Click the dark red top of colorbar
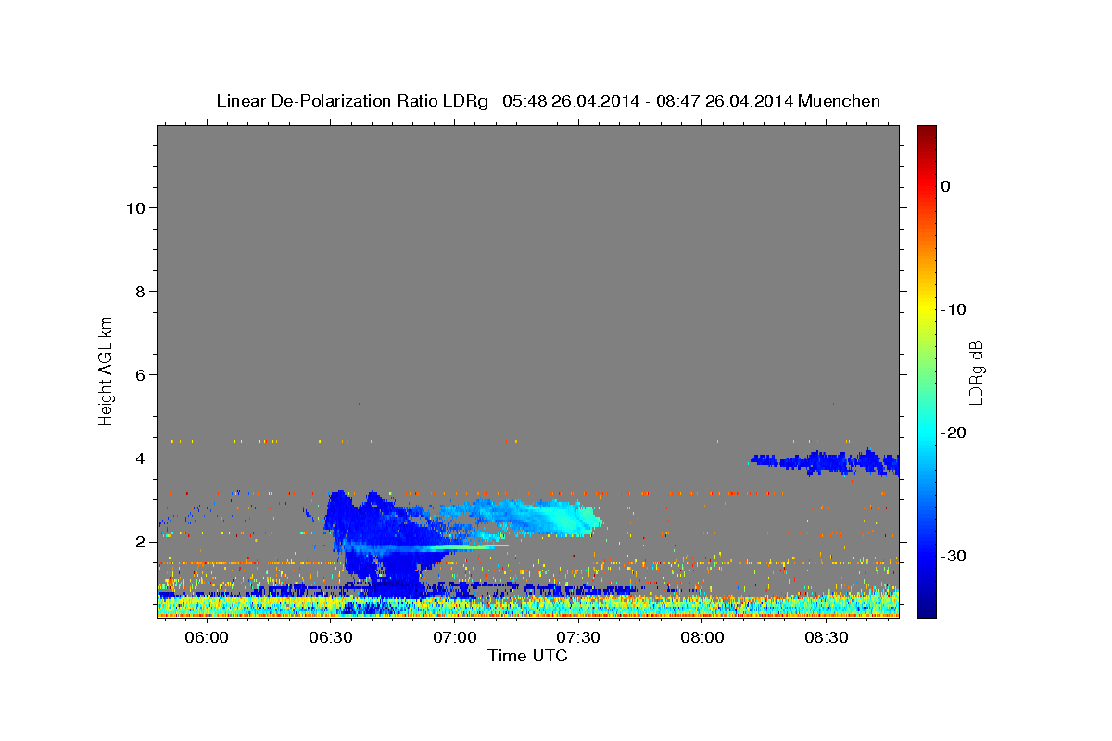The image size is (1112, 741). click(x=926, y=132)
